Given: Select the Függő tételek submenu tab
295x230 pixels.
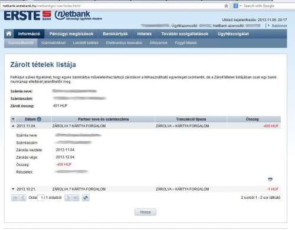Looking at the screenshot, I should (x=186, y=43).
